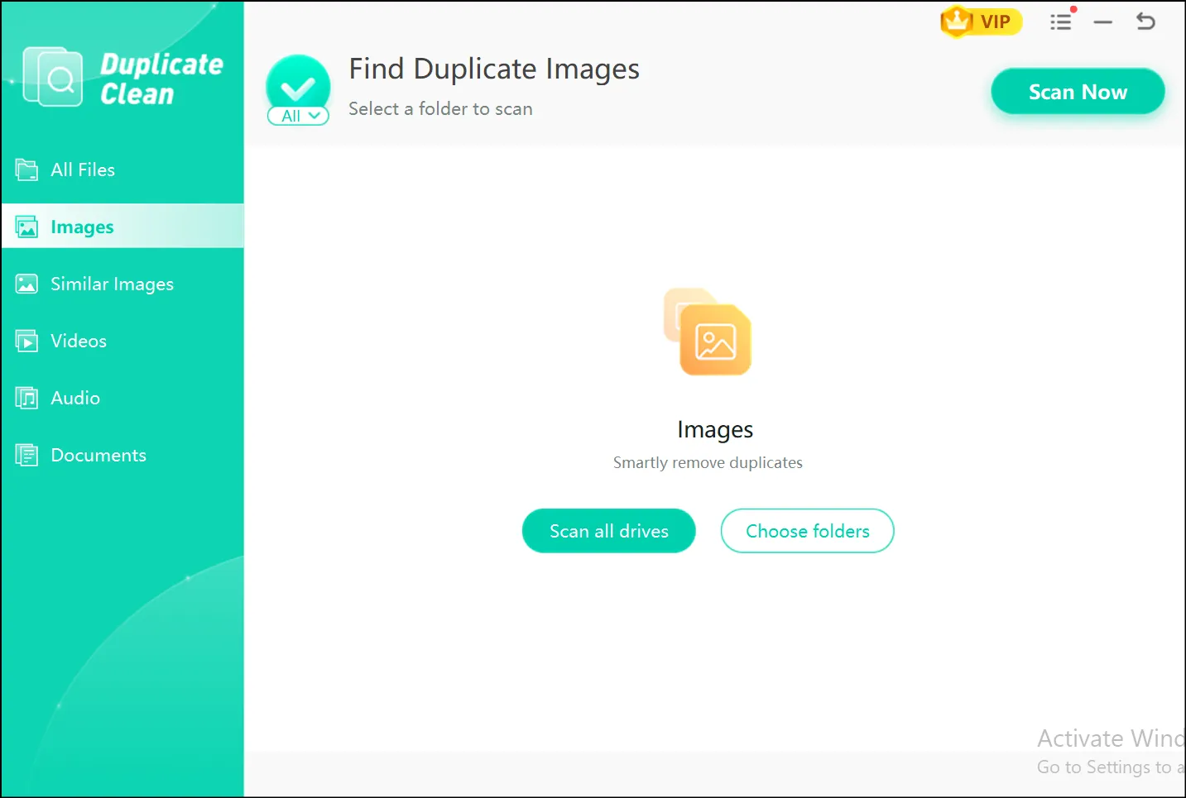Click the red notification dot indicator
1186x798 pixels.
click(x=1073, y=9)
